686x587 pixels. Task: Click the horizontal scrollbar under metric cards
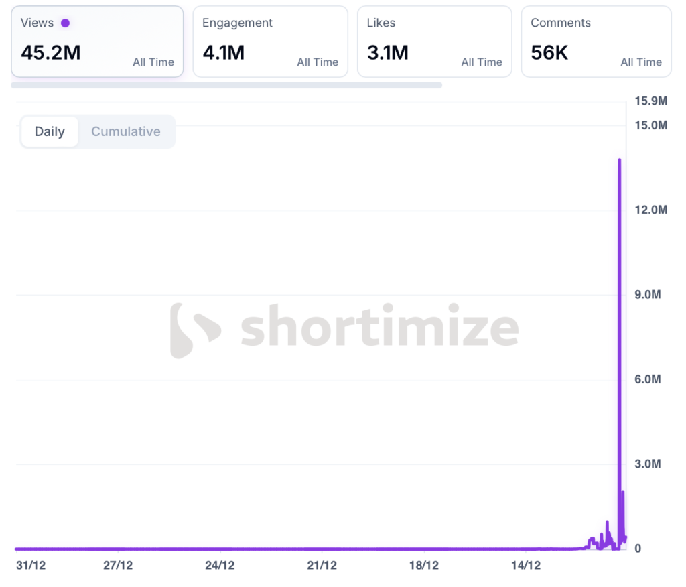(226, 85)
